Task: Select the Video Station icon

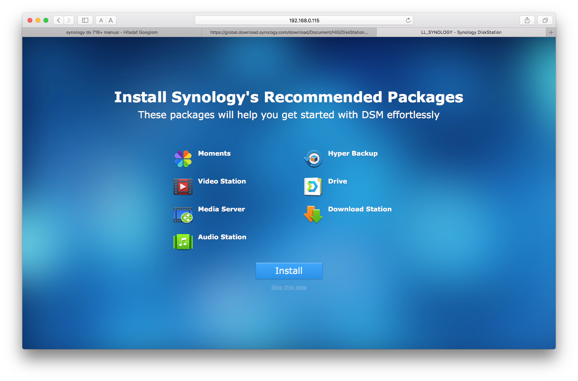Action: point(183,187)
